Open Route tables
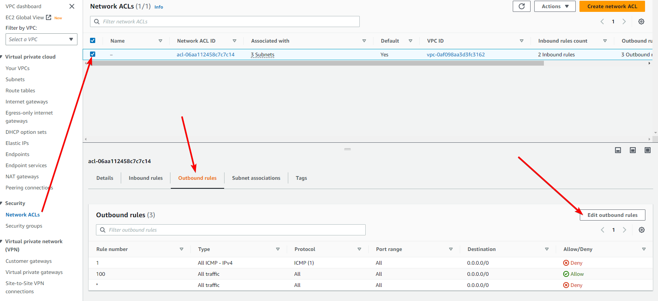The height and width of the screenshot is (301, 658). point(20,90)
